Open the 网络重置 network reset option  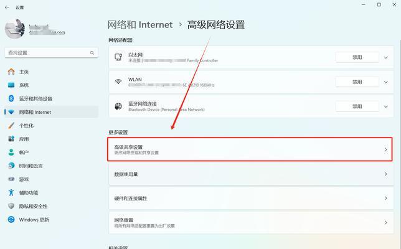[249, 222]
